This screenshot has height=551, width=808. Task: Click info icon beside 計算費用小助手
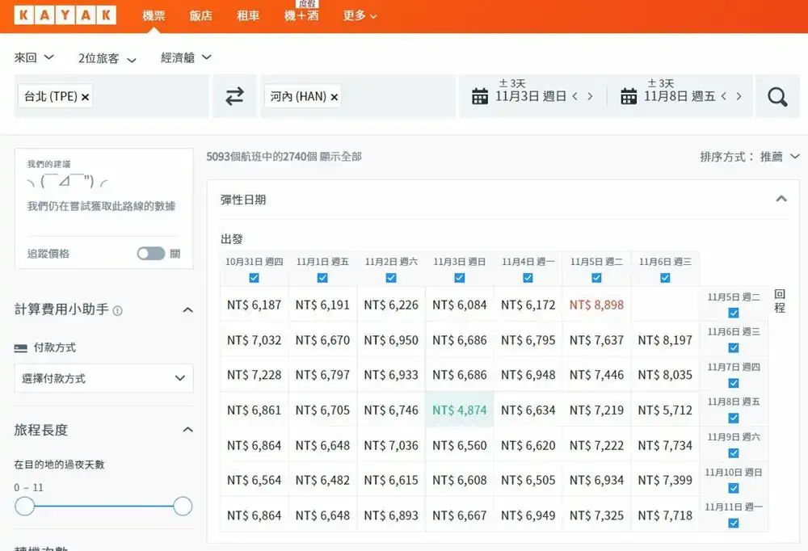118,310
